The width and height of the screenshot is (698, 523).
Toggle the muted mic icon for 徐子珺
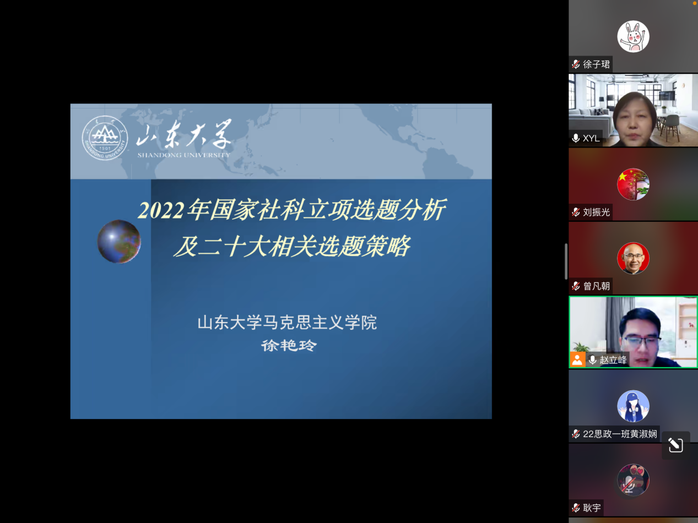[x=576, y=64]
